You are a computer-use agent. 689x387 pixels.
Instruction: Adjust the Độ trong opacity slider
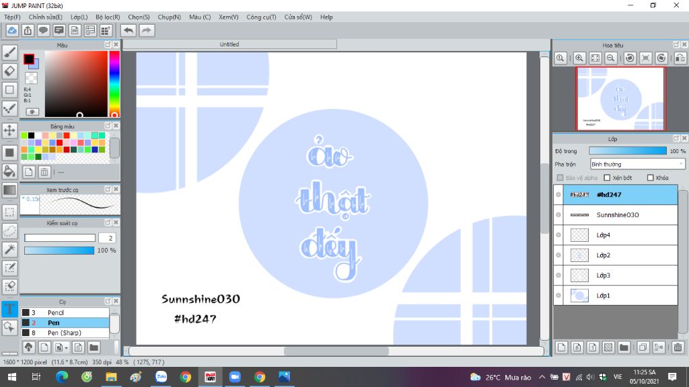coord(628,151)
